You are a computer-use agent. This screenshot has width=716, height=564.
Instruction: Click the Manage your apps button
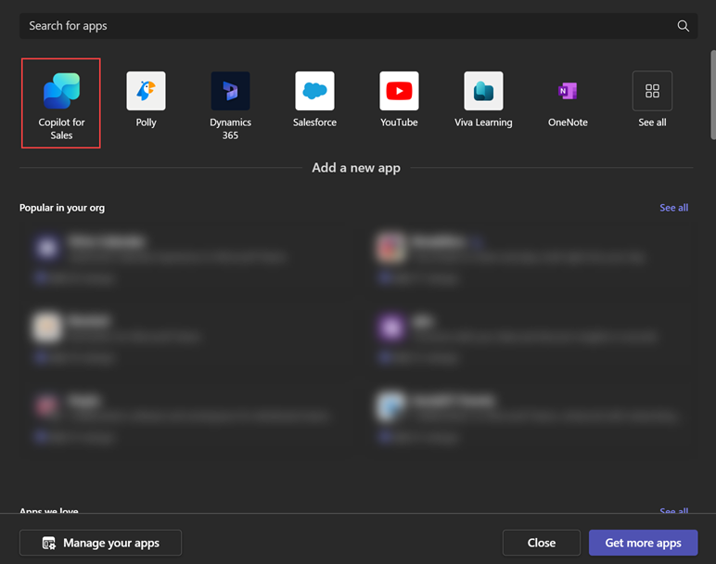(100, 543)
